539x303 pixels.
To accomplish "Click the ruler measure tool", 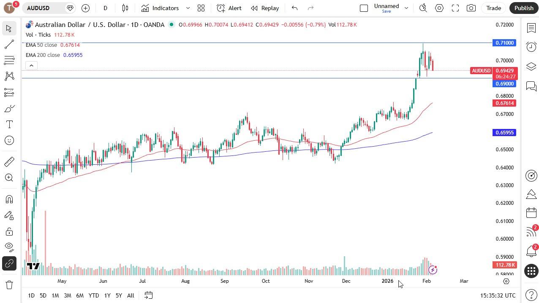I will point(9,162).
